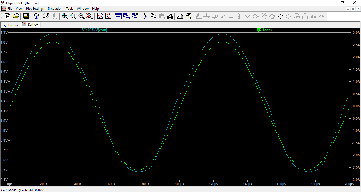Screen dimensions: 361x192
Task: Click the Close all windows icon
Action: (x=135, y=16)
